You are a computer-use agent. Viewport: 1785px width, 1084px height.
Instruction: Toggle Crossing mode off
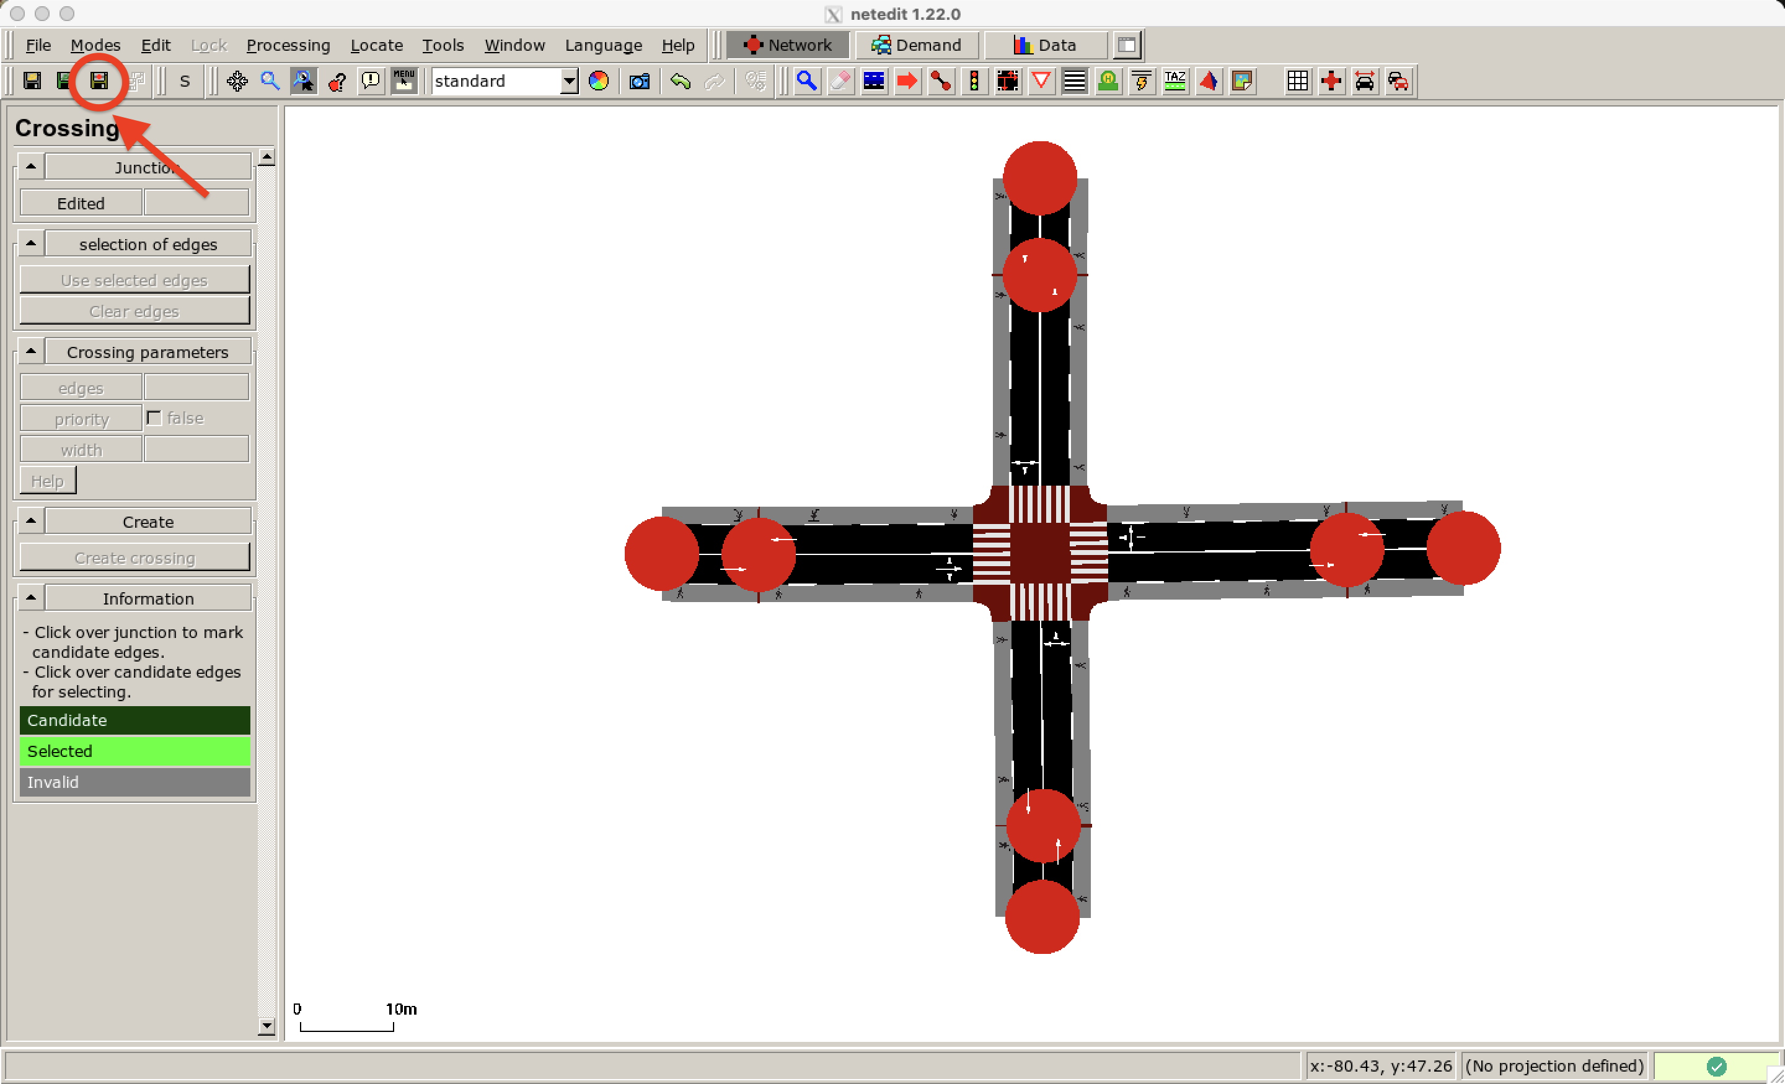pyautogui.click(x=1074, y=81)
